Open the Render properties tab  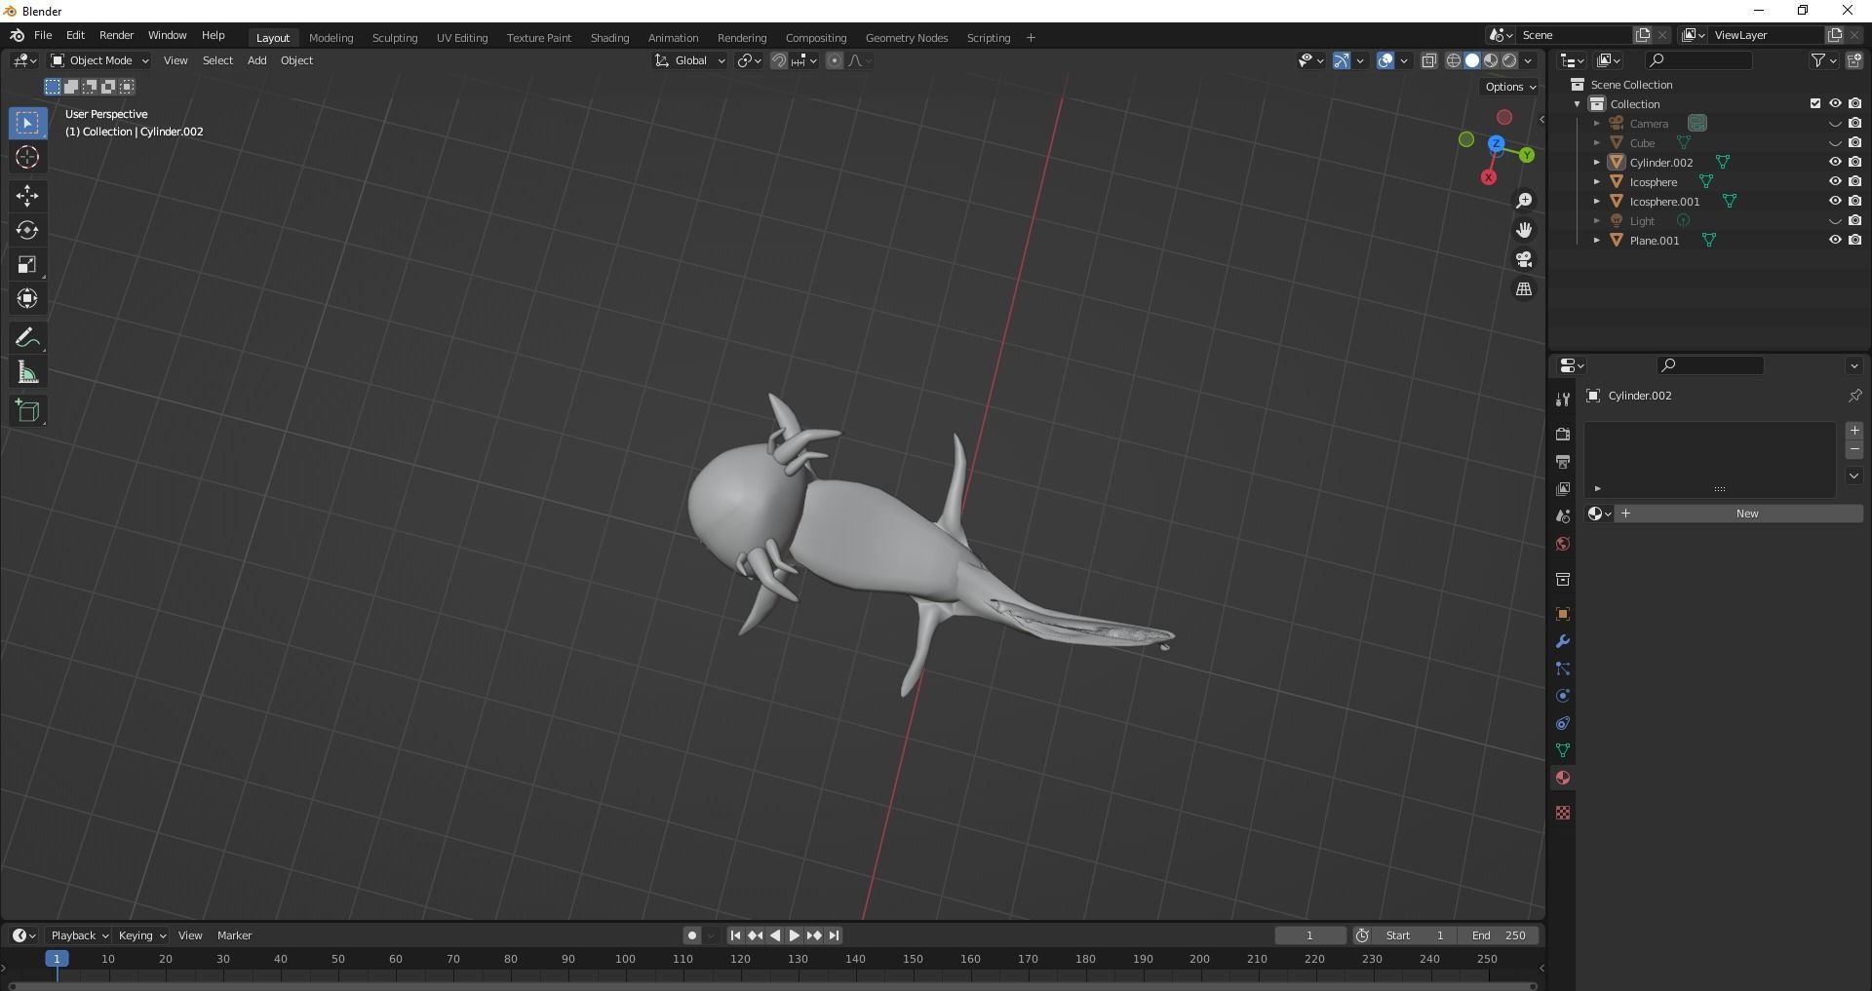coord(1563,434)
